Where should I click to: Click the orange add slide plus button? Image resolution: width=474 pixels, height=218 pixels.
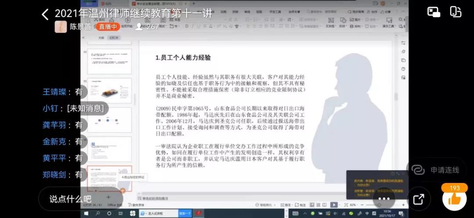(x=123, y=191)
